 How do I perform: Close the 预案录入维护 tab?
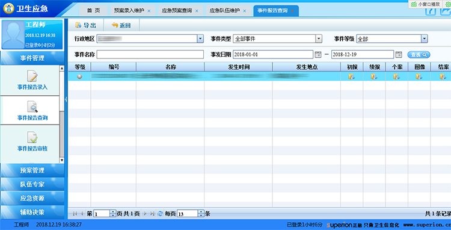pyautogui.click(x=149, y=11)
